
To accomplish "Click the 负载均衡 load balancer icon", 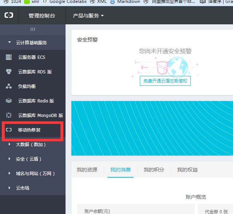I will [x=9, y=86].
